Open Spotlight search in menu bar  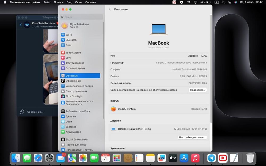point(224,2)
